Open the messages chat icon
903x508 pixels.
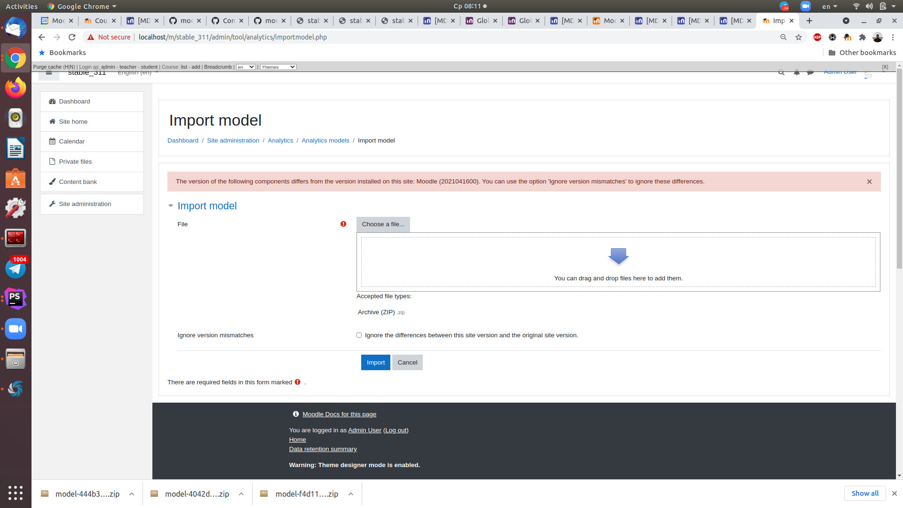(810, 72)
